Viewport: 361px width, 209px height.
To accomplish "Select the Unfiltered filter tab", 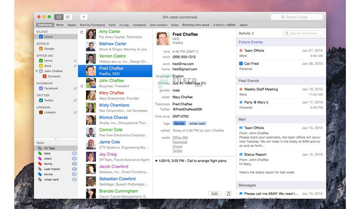I will pos(45,25).
